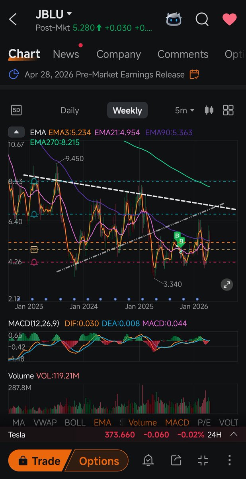This screenshot has width=246, height=479.
Task: Expand the ticker strip with up chevron
Action: point(234,434)
